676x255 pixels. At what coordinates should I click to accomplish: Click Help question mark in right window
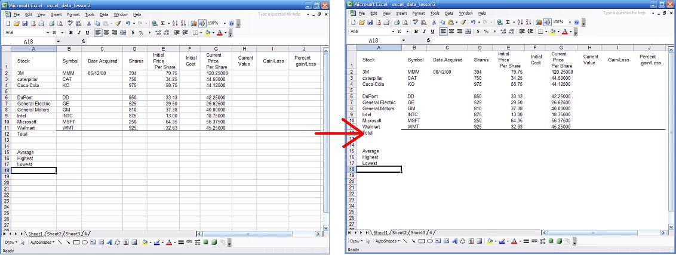click(576, 23)
